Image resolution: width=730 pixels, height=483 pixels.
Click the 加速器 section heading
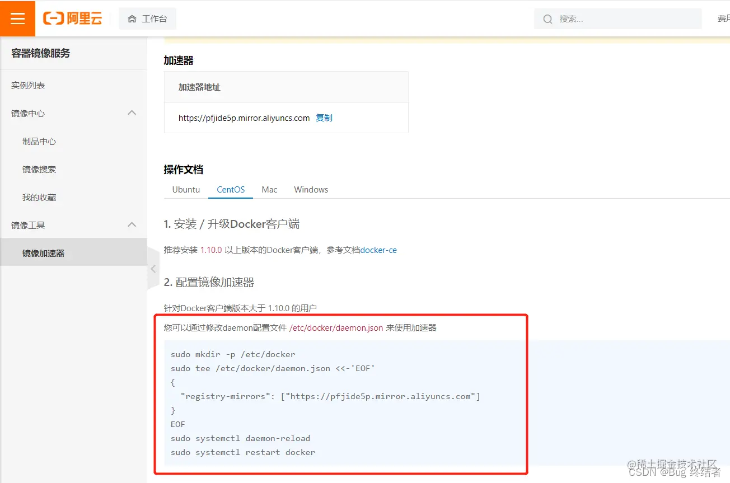[179, 60]
